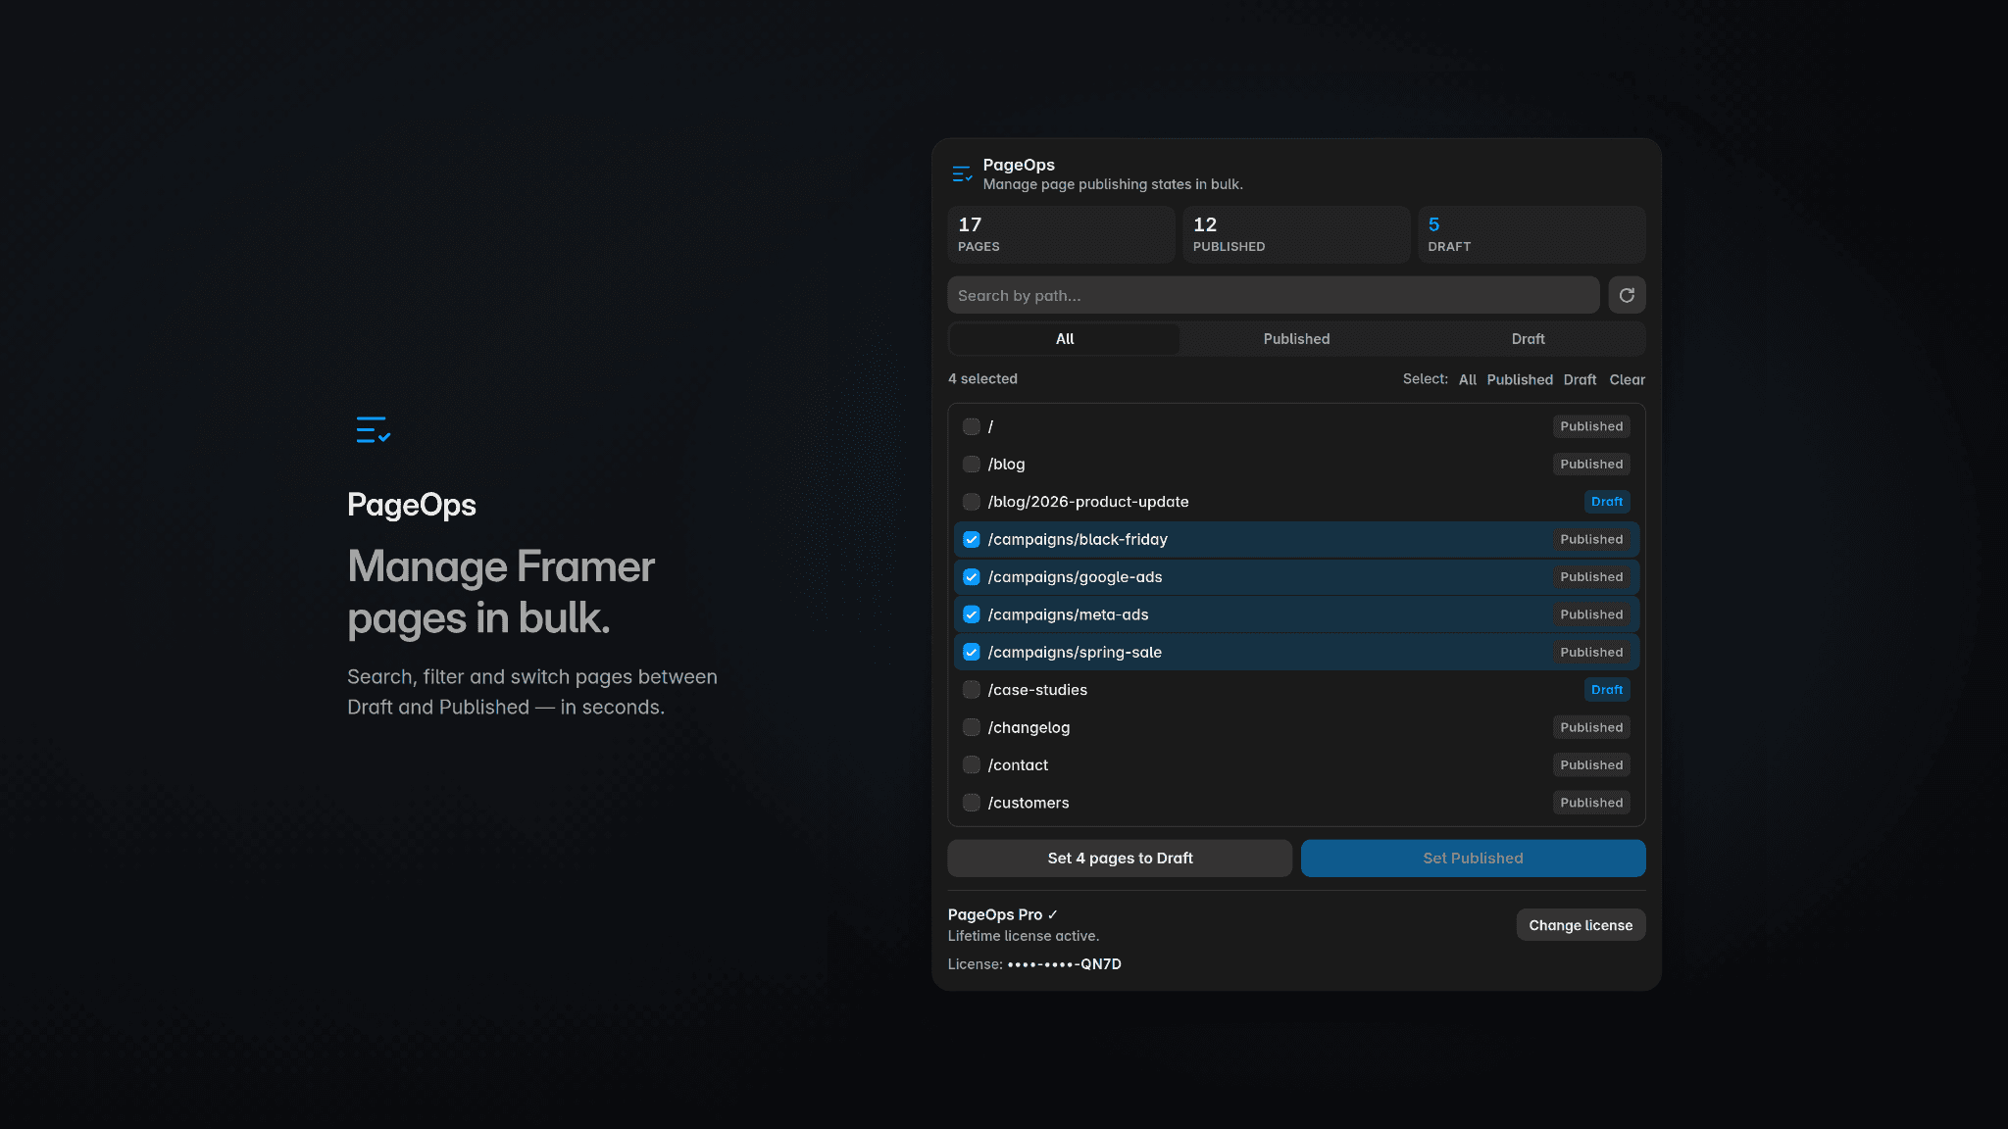Click the "4 selected" count label
This screenshot has width=2008, height=1129.
[982, 379]
